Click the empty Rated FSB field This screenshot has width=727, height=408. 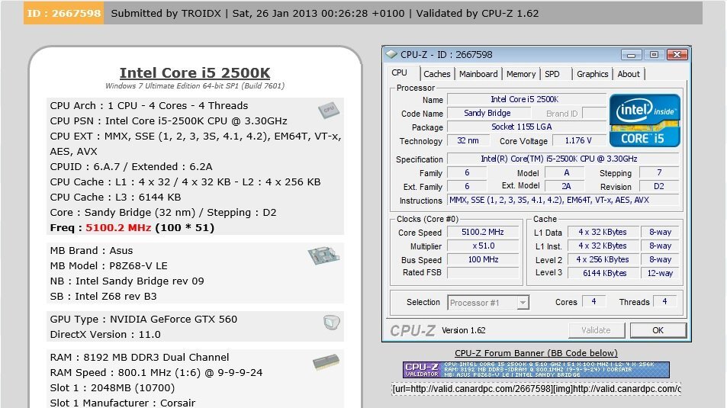(x=483, y=273)
